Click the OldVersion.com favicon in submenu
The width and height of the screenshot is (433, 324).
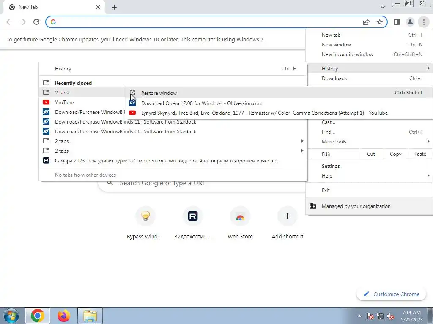132,103
